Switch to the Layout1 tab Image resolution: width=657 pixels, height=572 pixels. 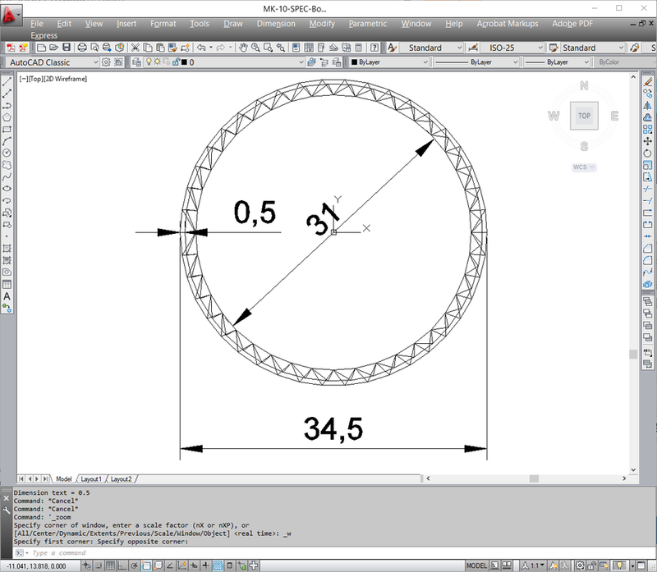pos(90,478)
